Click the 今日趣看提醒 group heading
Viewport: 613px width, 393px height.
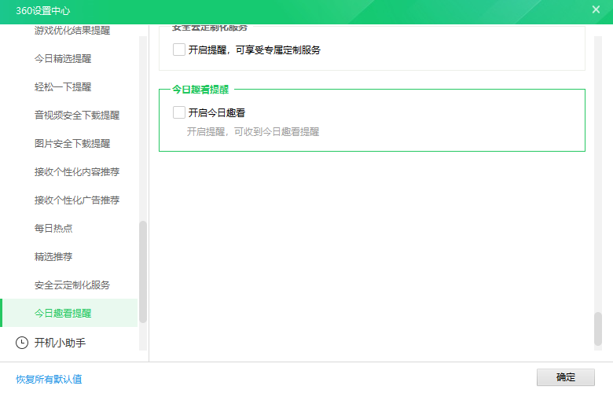point(200,90)
